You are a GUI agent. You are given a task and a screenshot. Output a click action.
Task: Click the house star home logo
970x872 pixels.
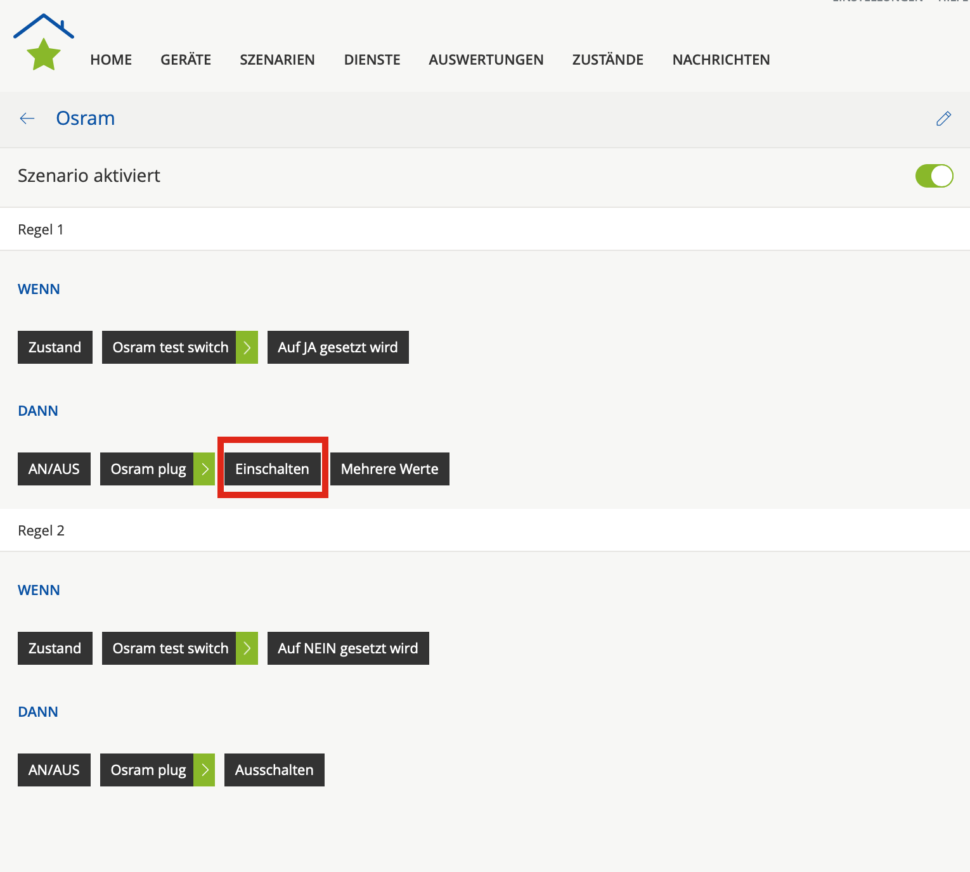(43, 42)
